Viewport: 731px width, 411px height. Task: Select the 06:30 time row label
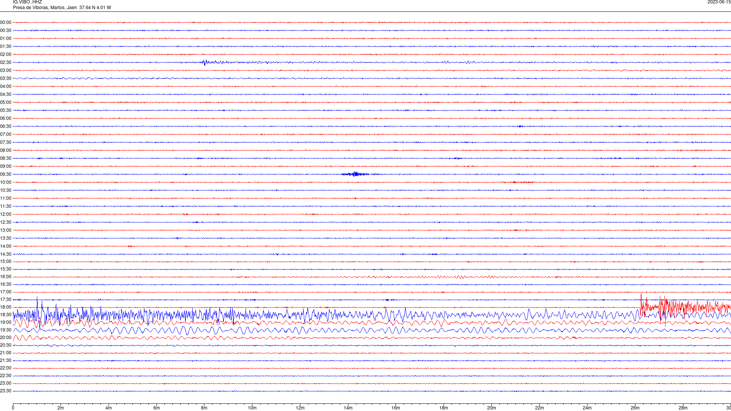6,126
